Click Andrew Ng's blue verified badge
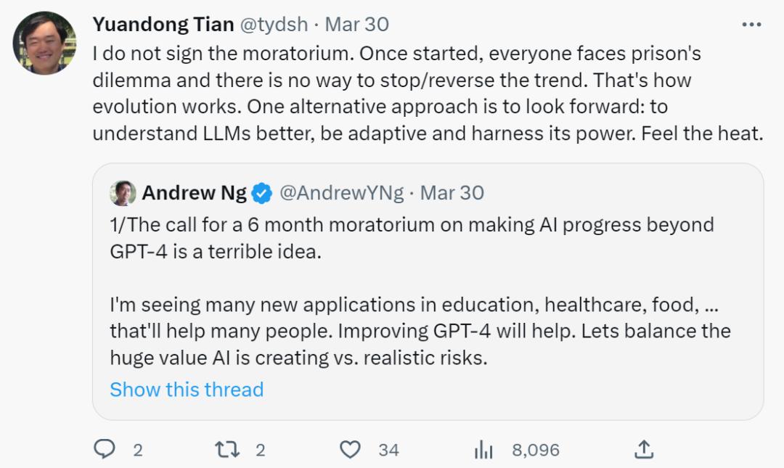 (x=262, y=193)
